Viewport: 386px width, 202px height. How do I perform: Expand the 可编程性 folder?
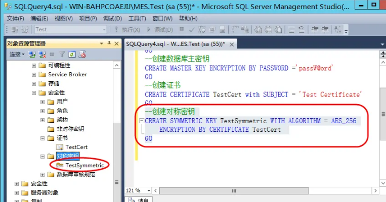click(34, 65)
